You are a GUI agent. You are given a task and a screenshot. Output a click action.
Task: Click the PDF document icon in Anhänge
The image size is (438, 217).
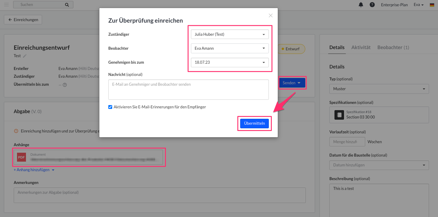coord(21,157)
